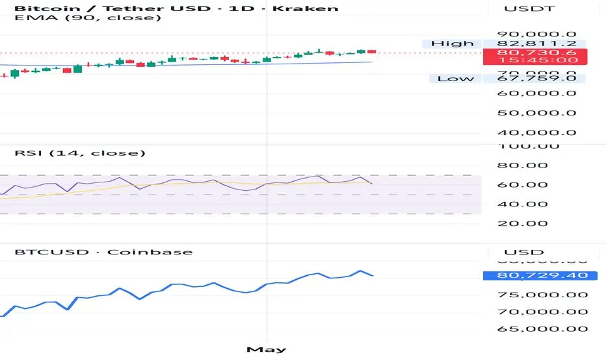The image size is (606, 357).
Task: Click the 40,000.0 price axis label
Action: (537, 133)
